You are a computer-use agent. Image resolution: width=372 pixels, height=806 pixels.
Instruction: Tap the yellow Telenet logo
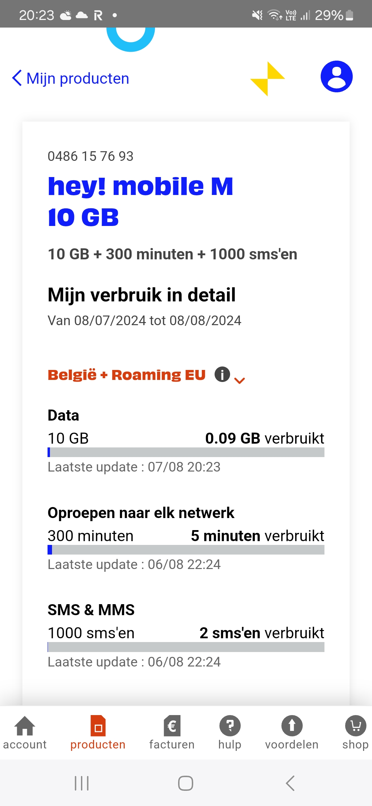pos(267,79)
